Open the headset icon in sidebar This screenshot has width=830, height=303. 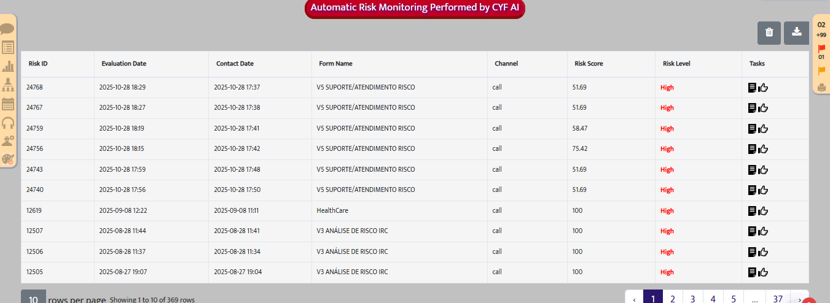8,123
